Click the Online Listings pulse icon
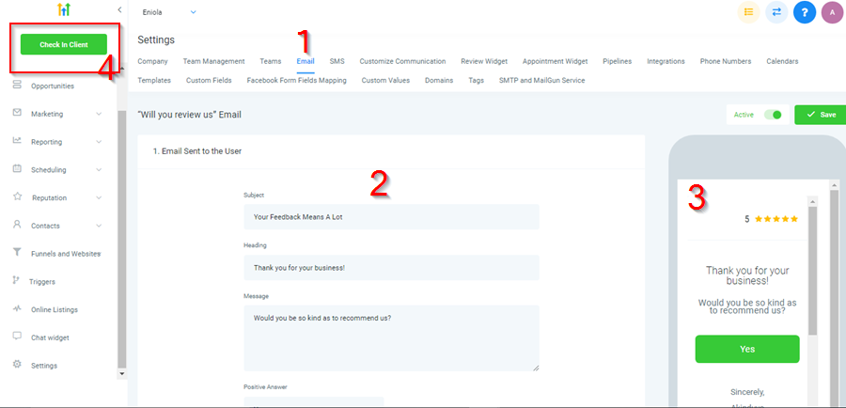The height and width of the screenshot is (408, 846). point(17,308)
